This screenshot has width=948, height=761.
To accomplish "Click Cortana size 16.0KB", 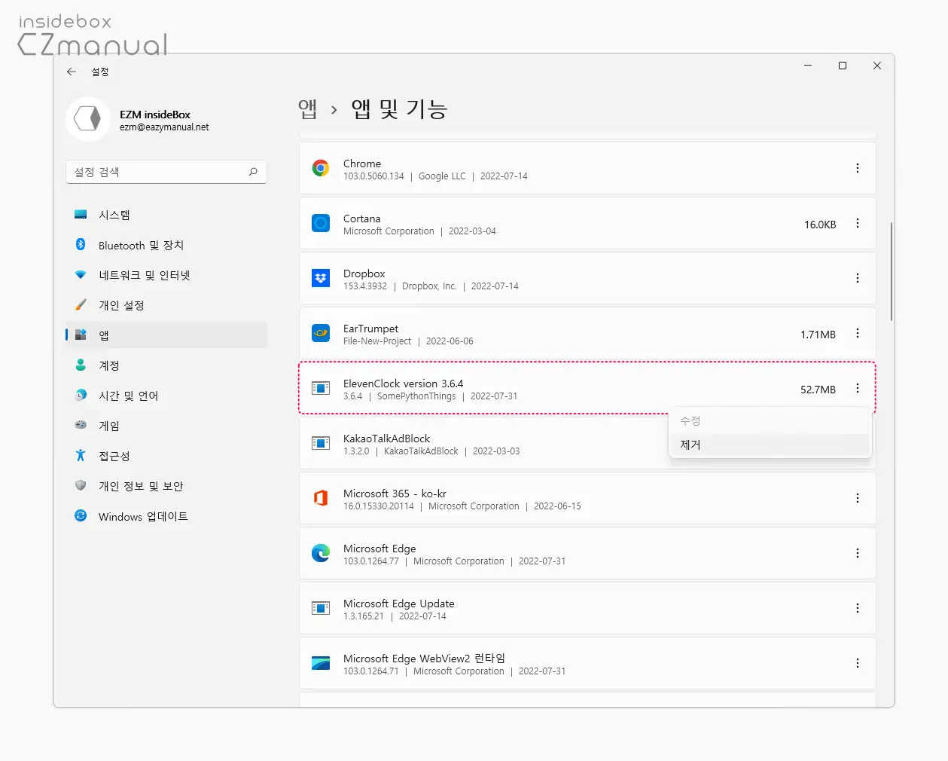I will coord(820,225).
